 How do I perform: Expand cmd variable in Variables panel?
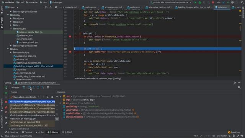click(60, 96)
